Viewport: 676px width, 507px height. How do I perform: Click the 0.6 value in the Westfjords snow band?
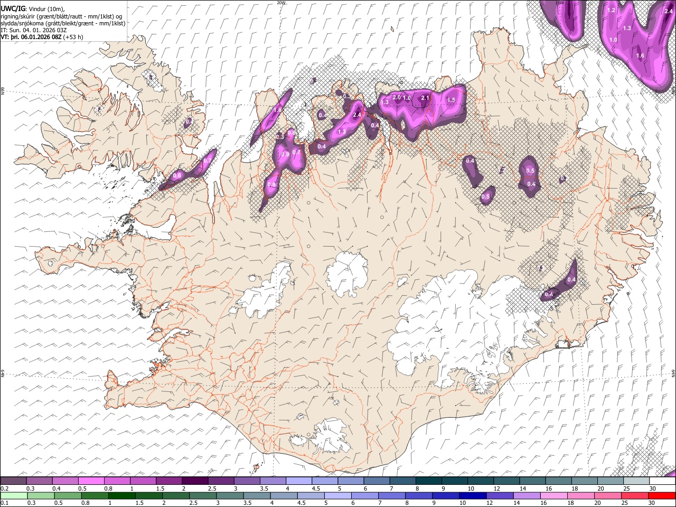tap(177, 175)
